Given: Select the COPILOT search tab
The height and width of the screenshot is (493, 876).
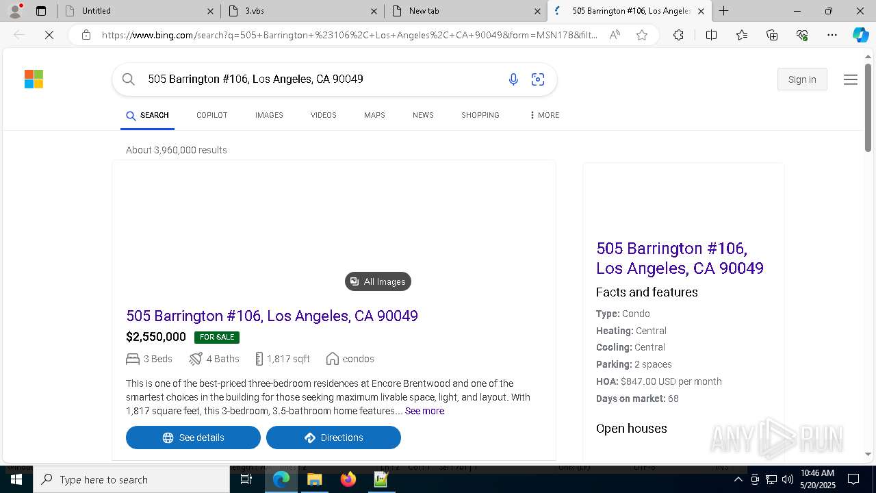Looking at the screenshot, I should tap(211, 115).
